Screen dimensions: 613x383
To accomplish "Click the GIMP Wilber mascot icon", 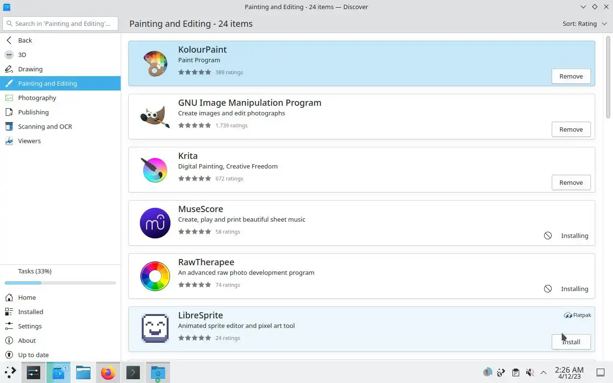I will tap(155, 117).
